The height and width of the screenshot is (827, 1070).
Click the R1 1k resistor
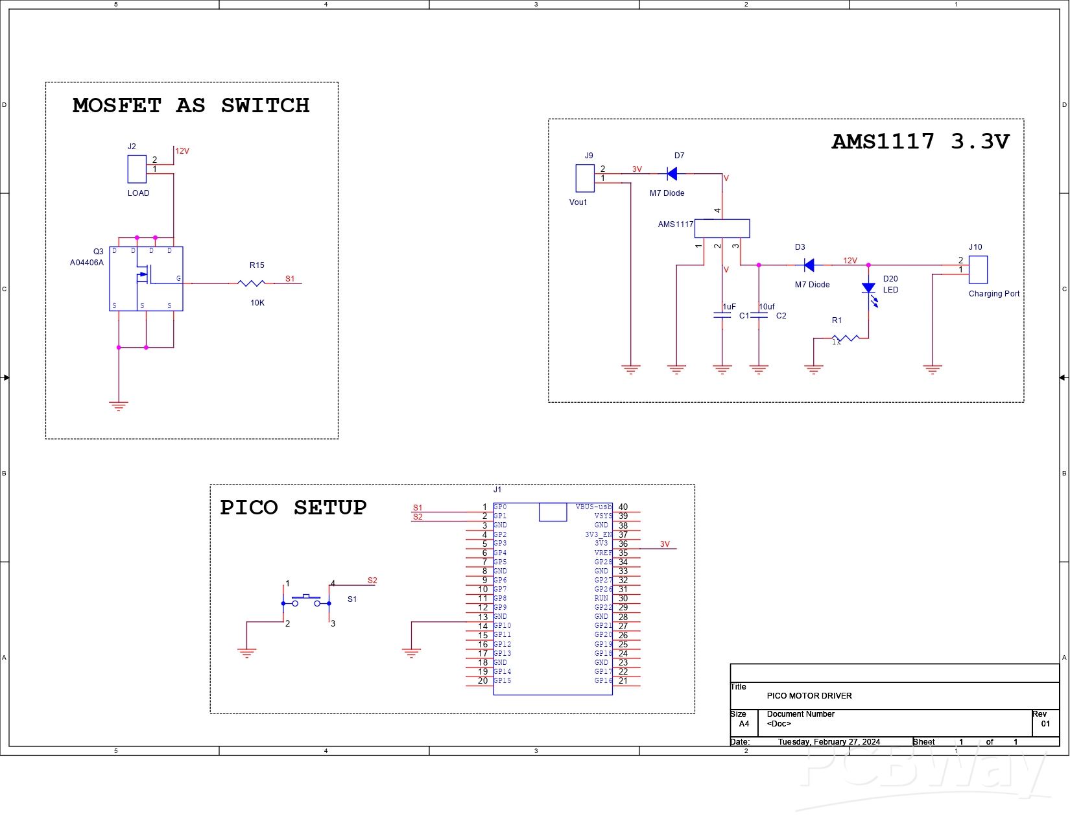(845, 337)
